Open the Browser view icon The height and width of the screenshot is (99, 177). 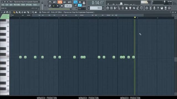pyautogui.click(x=119, y=8)
